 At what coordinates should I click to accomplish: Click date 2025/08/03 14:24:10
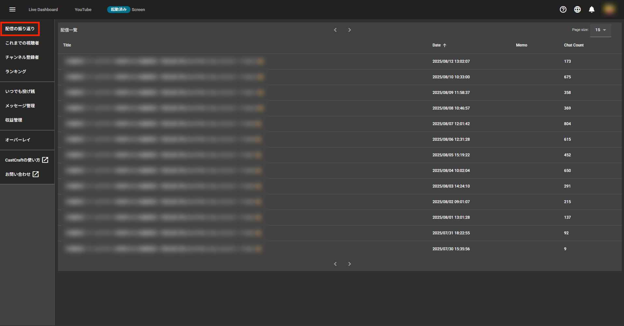(x=451, y=186)
